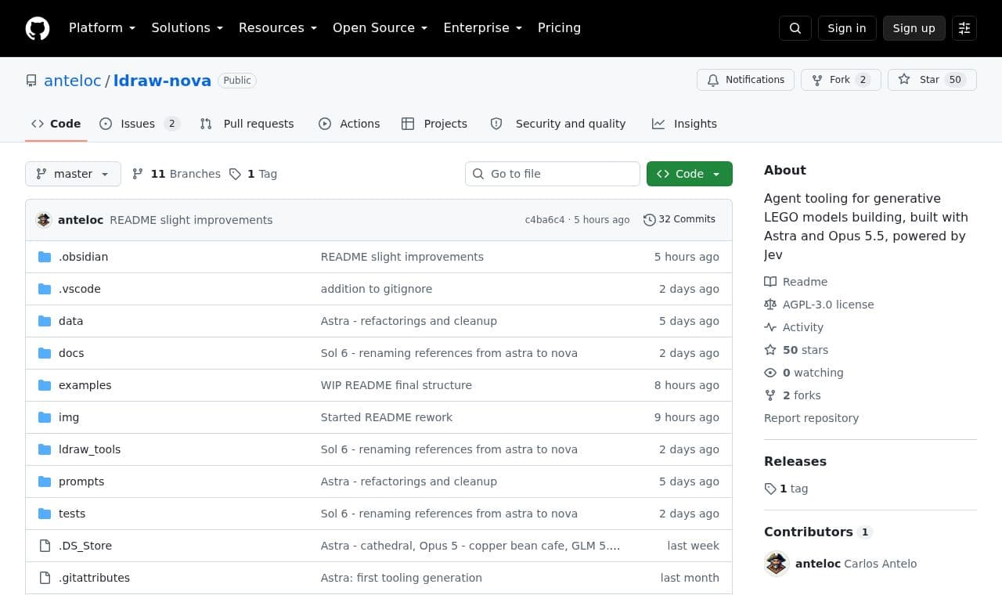The image size is (1002, 595).
Task: Open the Pricing link
Action: coord(559,28)
